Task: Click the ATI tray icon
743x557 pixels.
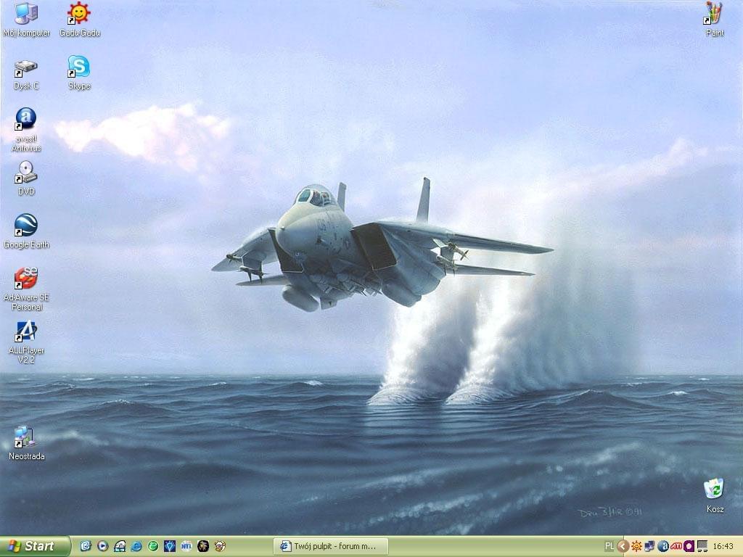Action: pos(676,547)
